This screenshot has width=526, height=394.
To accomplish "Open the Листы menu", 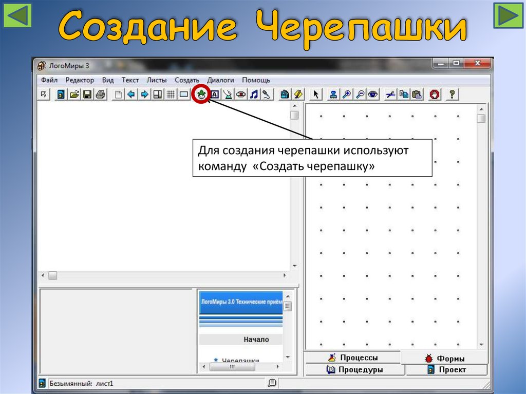I will coord(157,80).
